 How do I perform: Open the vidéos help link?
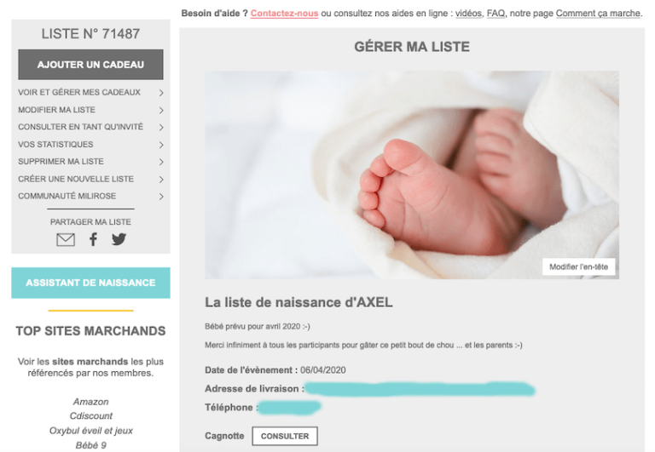pos(468,14)
